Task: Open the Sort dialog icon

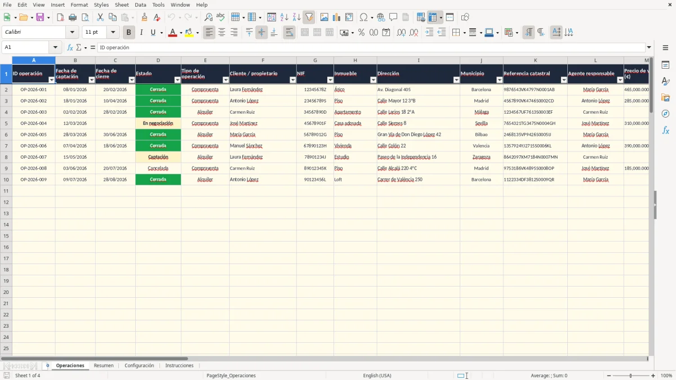Action: pyautogui.click(x=272, y=17)
